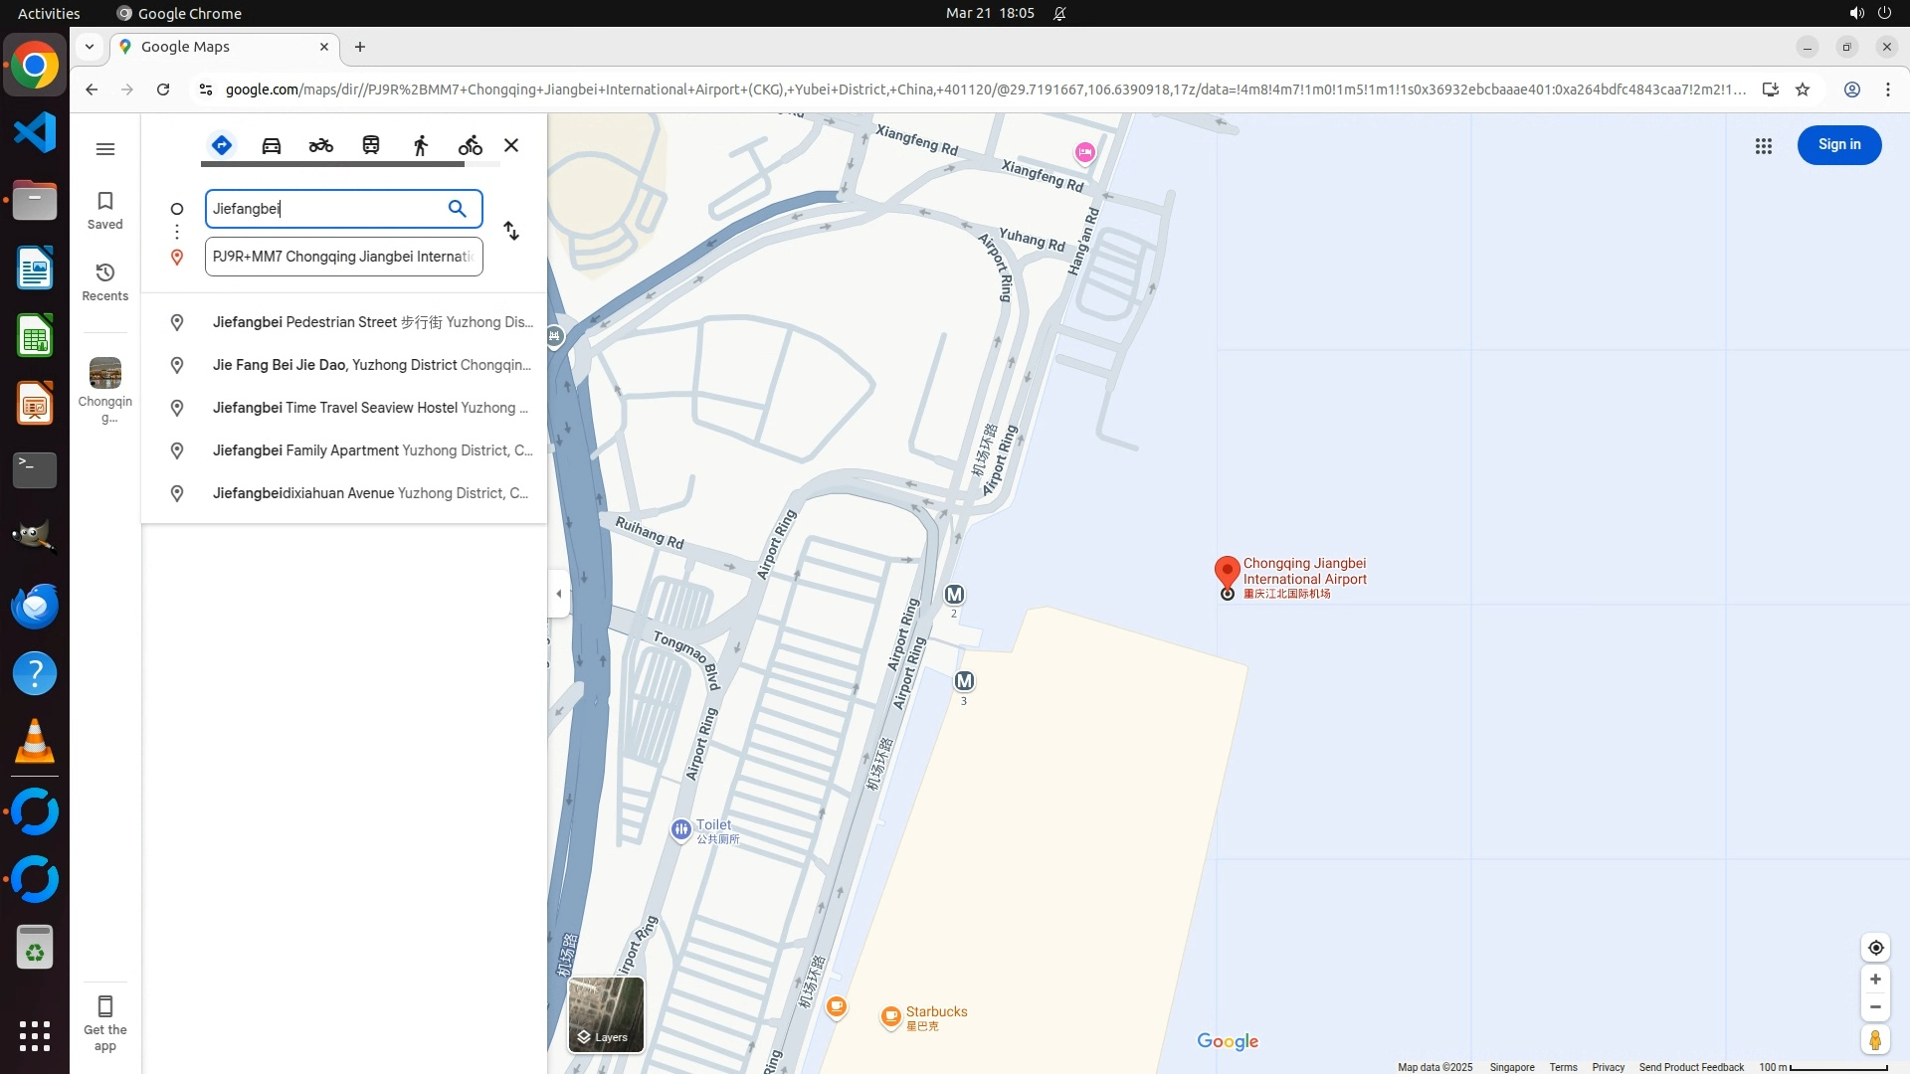The width and height of the screenshot is (1910, 1074).
Task: Select the Motorcycle travel mode icon
Action: click(x=320, y=145)
